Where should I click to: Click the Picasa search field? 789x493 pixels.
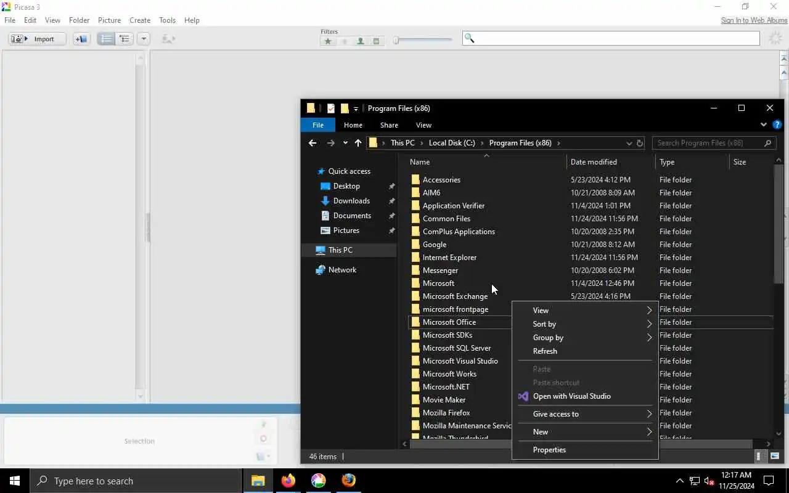pyautogui.click(x=611, y=38)
